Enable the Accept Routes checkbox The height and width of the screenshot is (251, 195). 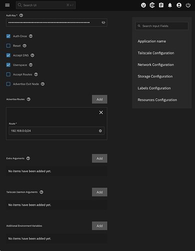tap(8, 74)
